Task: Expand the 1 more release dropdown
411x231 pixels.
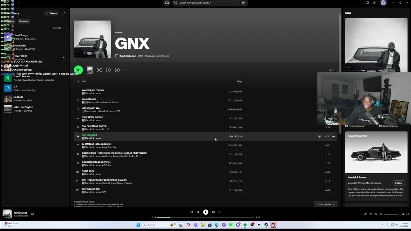Action: tap(326, 204)
